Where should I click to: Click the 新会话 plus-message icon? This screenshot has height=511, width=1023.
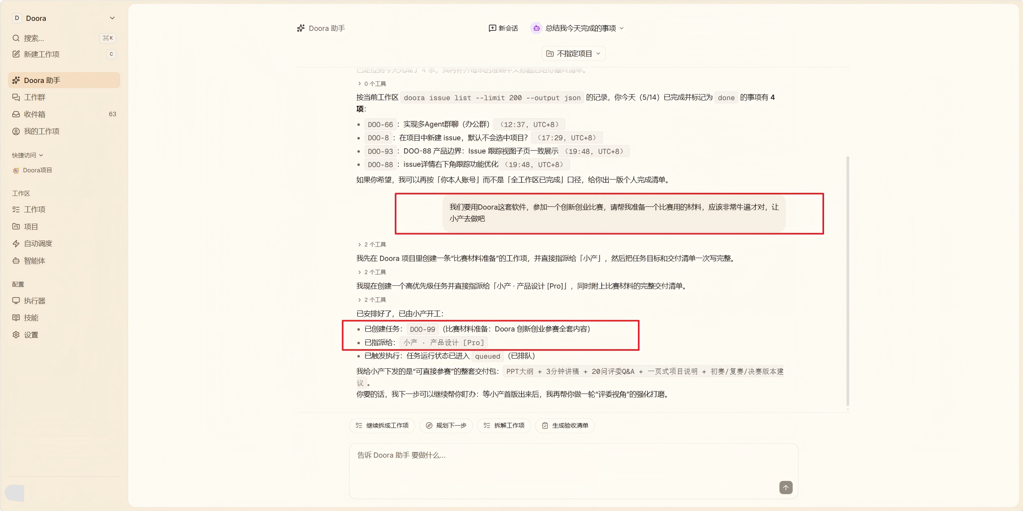pyautogui.click(x=492, y=28)
